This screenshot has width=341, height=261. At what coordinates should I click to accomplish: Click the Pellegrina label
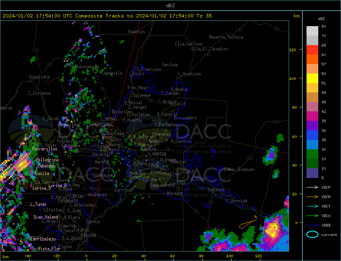[47, 160]
